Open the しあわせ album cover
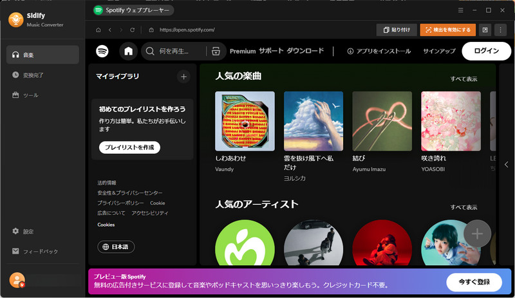515x298 pixels. [245, 121]
